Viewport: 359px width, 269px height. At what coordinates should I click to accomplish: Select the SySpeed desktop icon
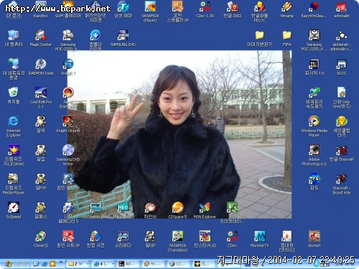[14, 210]
